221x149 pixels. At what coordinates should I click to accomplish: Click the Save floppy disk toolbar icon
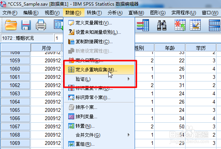(x=26, y=25)
